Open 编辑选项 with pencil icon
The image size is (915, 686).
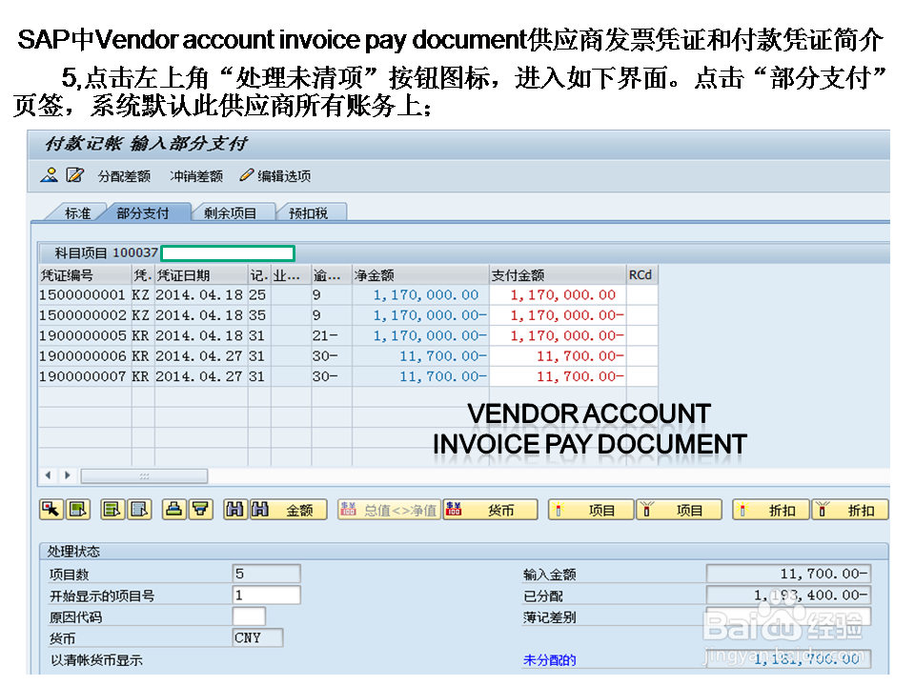pos(274,176)
